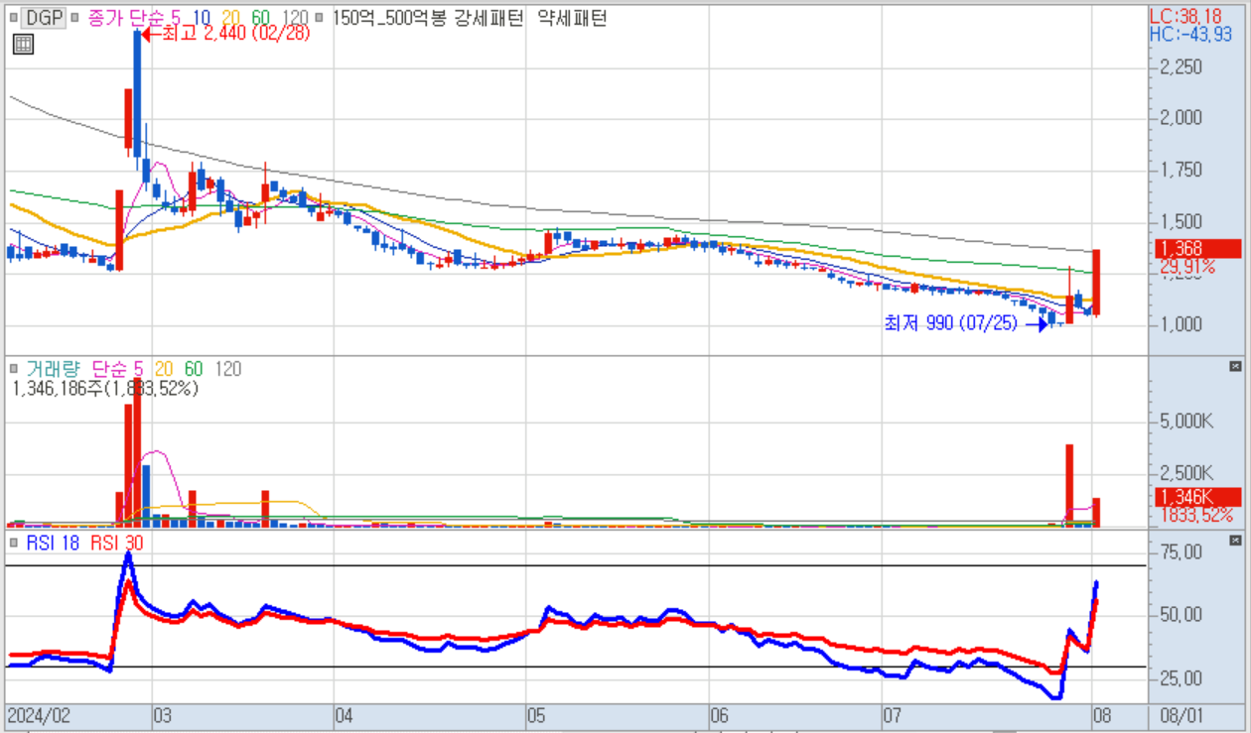Click the square marker beside 거래량 label
The height and width of the screenshot is (733, 1251).
tap(13, 369)
